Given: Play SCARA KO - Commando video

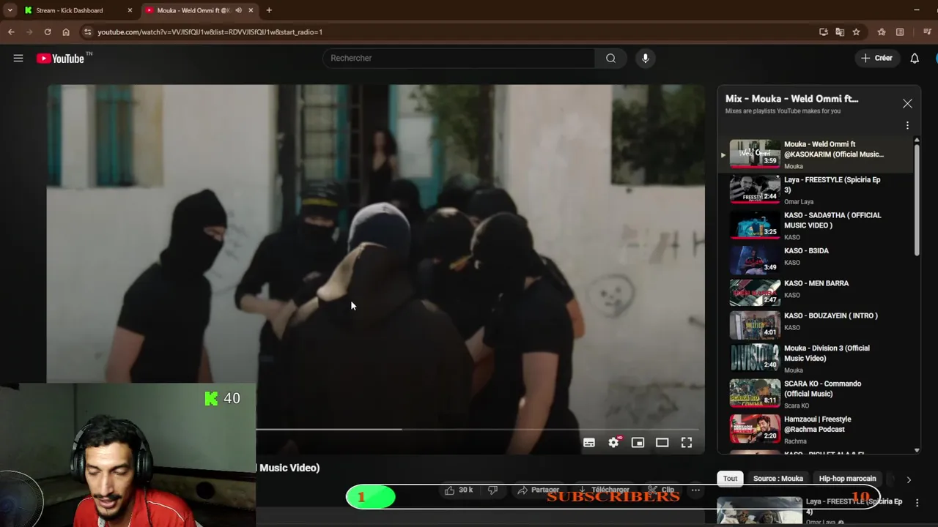Looking at the screenshot, I should (x=815, y=394).
